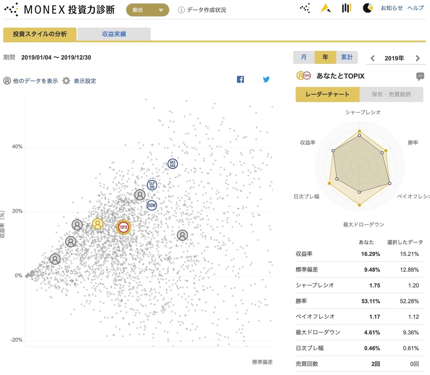Viewport: 430px width, 375px height.
Task: Select the レーダーチャート tab
Action: tap(327, 94)
